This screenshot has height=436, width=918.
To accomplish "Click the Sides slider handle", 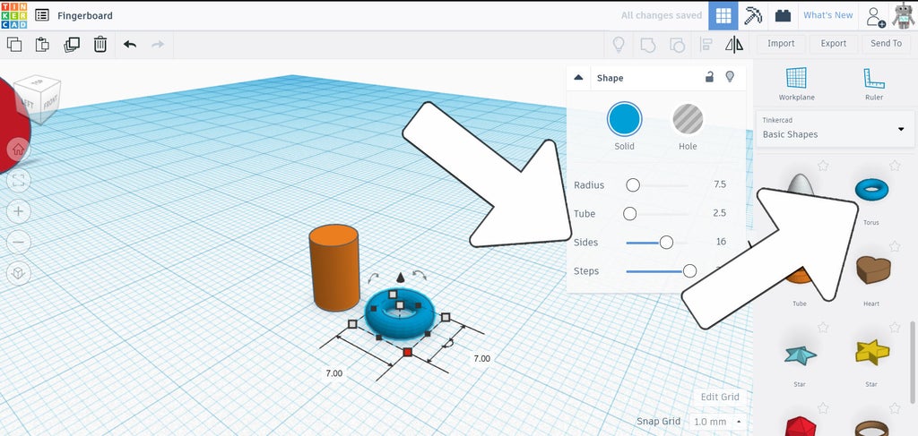I will [666, 243].
